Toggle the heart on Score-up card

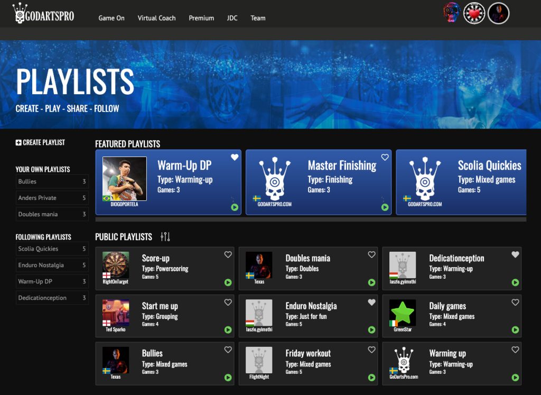pos(228,254)
